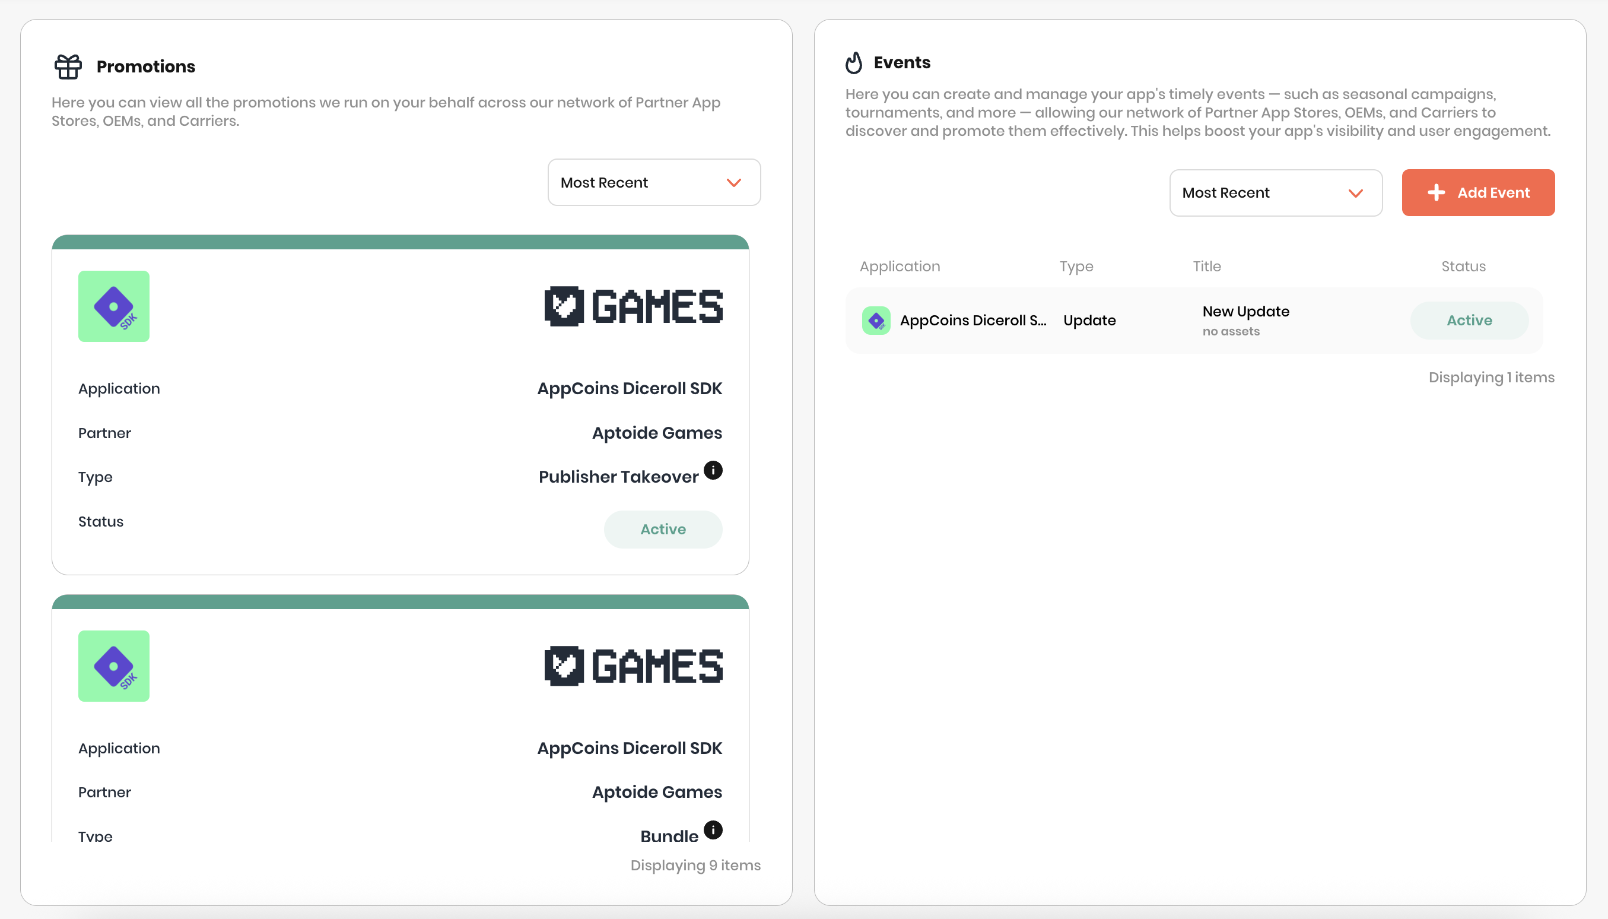The image size is (1608, 919).
Task: Click the Displaying 9 items text
Action: (x=695, y=866)
